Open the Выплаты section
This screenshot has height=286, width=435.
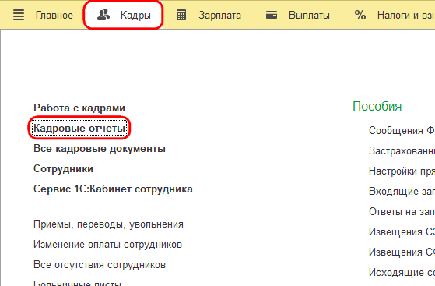coord(309,15)
